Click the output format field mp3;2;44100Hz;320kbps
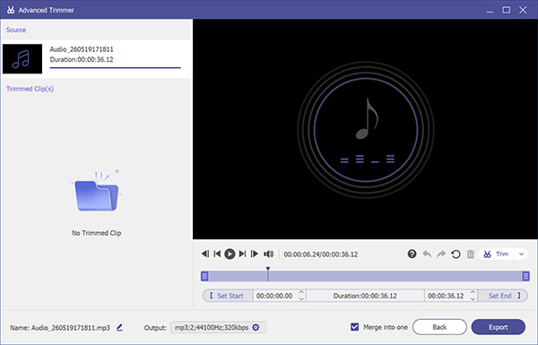This screenshot has height=345, width=538. pyautogui.click(x=218, y=327)
